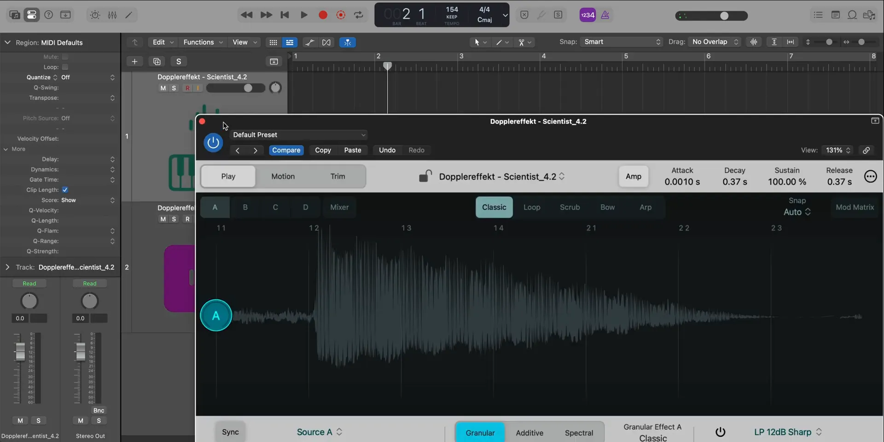Viewport: 884px width, 442px height.
Task: Open the Mixer tab in sampler
Action: click(x=339, y=207)
